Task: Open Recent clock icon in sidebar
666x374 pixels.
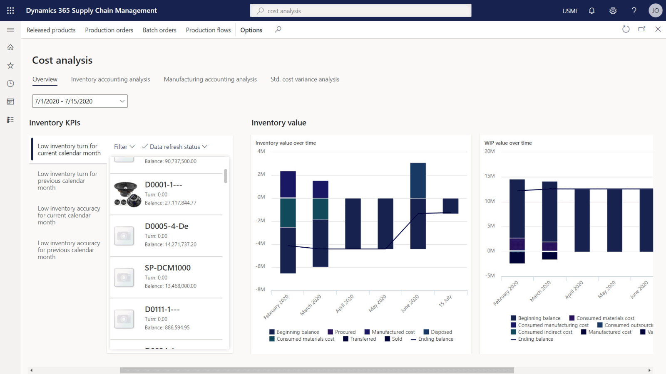Action: [x=10, y=84]
